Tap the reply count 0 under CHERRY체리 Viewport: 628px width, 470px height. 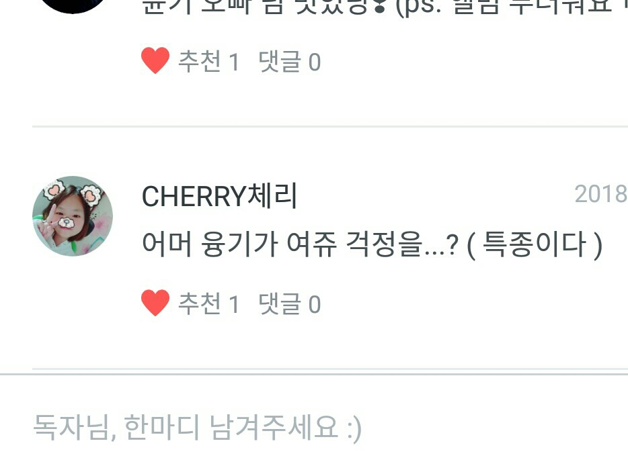tap(315, 305)
